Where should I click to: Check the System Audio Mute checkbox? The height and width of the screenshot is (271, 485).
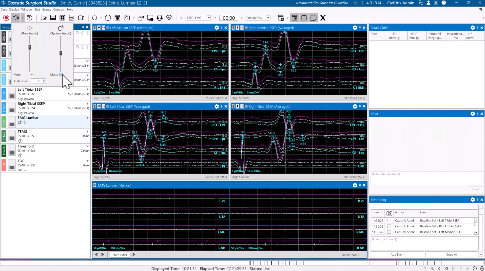(x=61, y=75)
